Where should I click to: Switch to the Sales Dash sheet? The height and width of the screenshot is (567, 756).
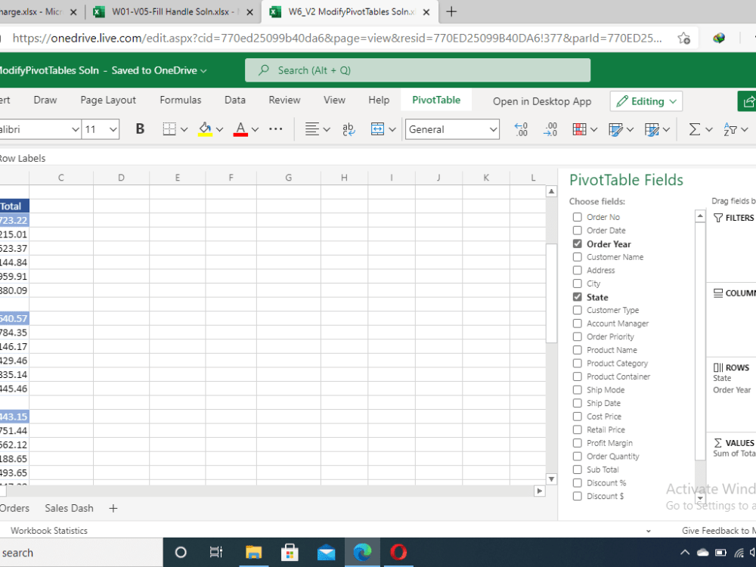(x=69, y=508)
